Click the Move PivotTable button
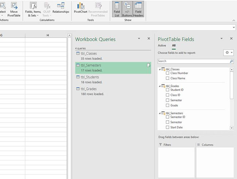 (x=14, y=9)
